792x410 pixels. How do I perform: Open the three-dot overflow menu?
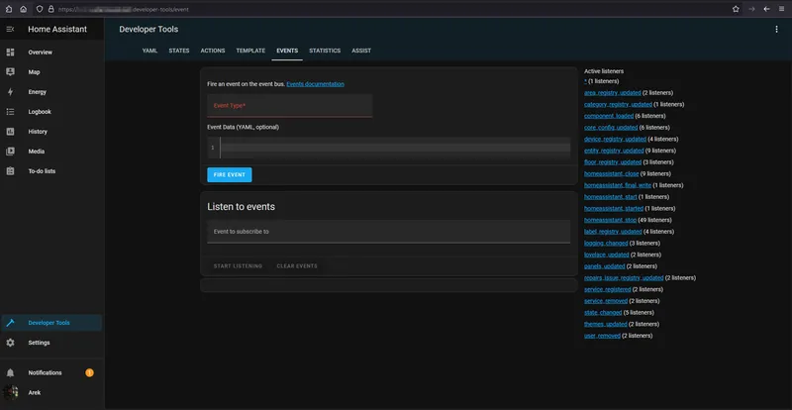[776, 30]
